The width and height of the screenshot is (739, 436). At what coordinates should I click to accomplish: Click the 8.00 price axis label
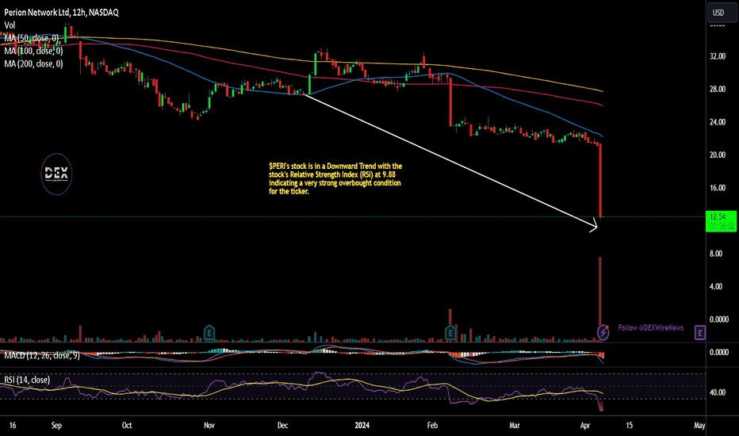[716, 254]
